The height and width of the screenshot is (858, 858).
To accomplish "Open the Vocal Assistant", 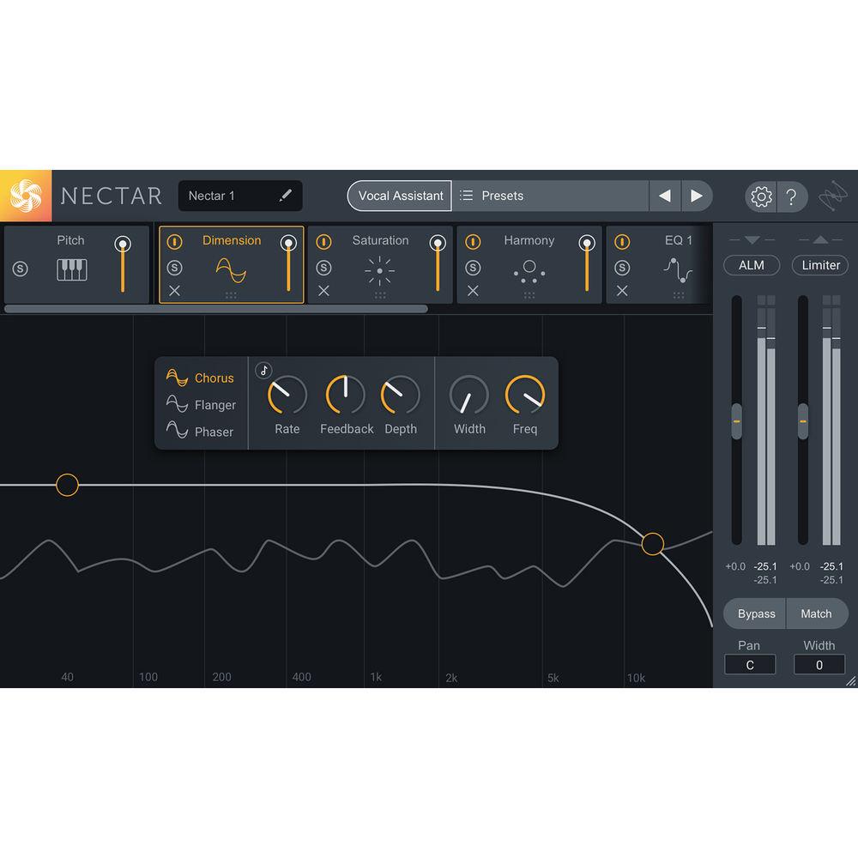I will [x=398, y=196].
